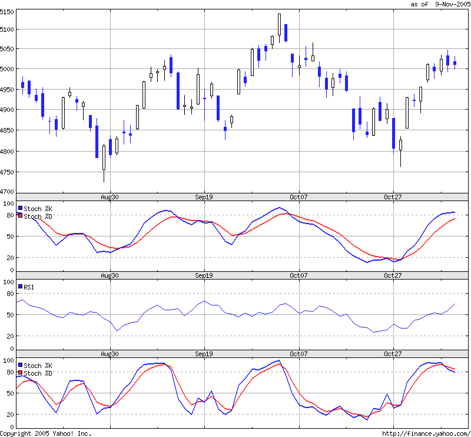Click the 5000 price axis label
This screenshot has width=471, height=437.
tap(7, 69)
